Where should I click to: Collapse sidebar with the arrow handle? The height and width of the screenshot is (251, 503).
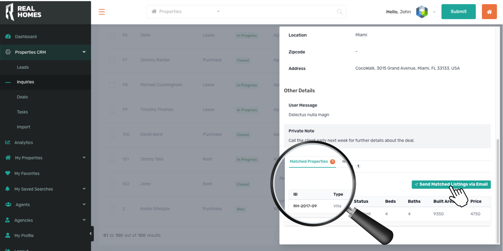(x=91, y=234)
